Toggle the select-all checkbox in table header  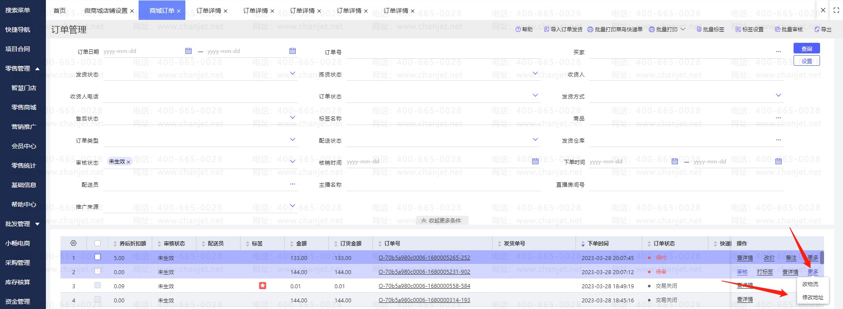click(x=98, y=243)
